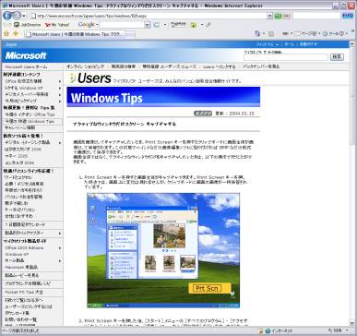This screenshot has width=357, height=336.
Task: Open Favorites Center star icon
Action: coord(6,33)
